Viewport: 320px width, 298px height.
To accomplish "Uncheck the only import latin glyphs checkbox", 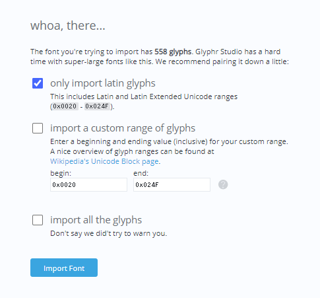I will point(38,83).
